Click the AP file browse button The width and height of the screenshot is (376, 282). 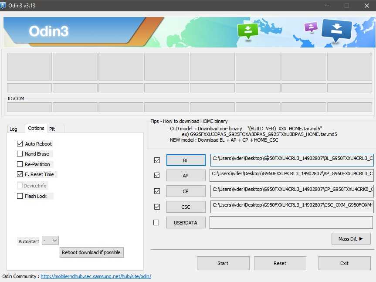pos(186,176)
